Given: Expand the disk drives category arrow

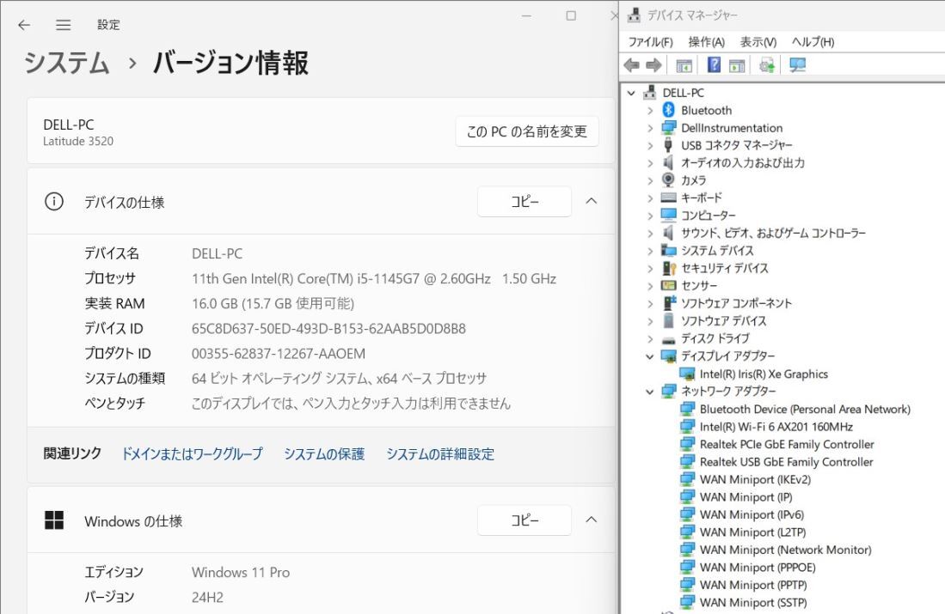Looking at the screenshot, I should (650, 339).
